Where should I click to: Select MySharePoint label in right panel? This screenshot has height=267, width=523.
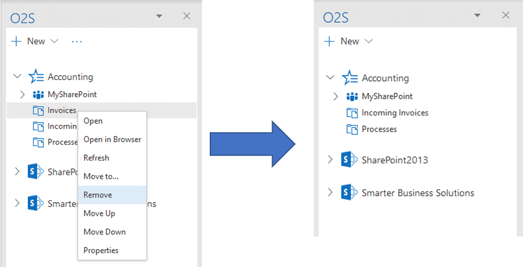(x=387, y=97)
